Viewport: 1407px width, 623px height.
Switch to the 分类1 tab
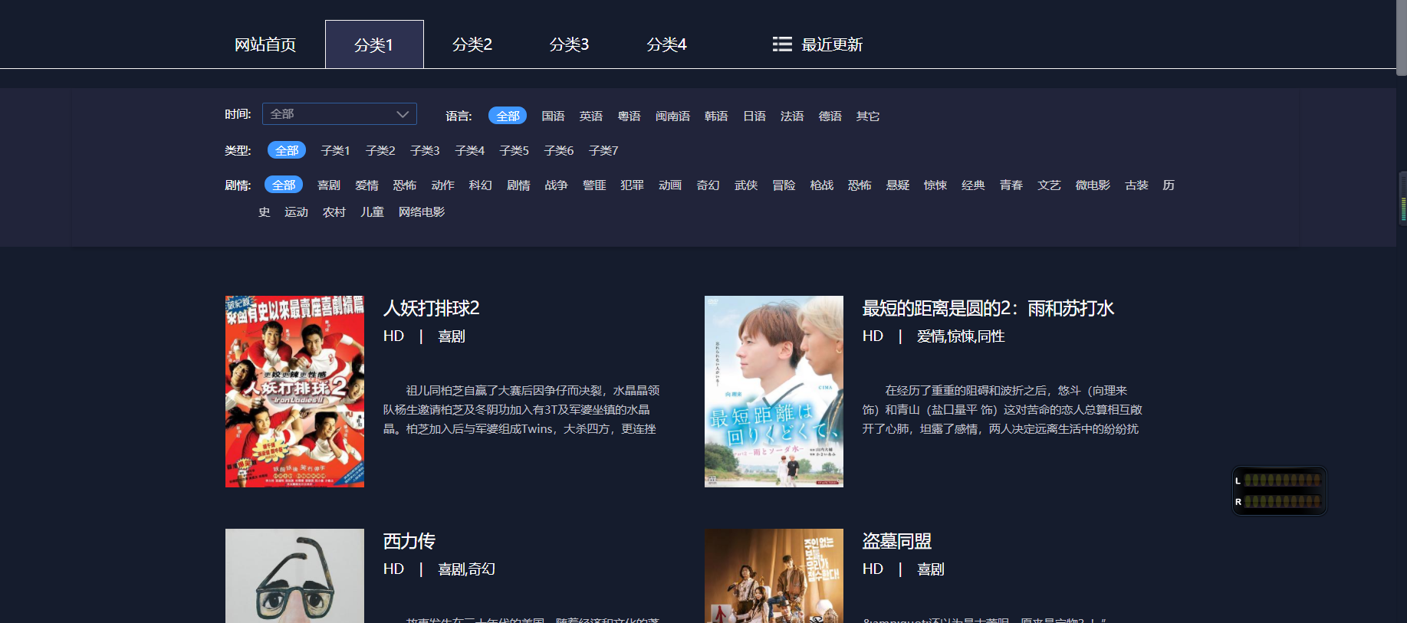pos(374,44)
